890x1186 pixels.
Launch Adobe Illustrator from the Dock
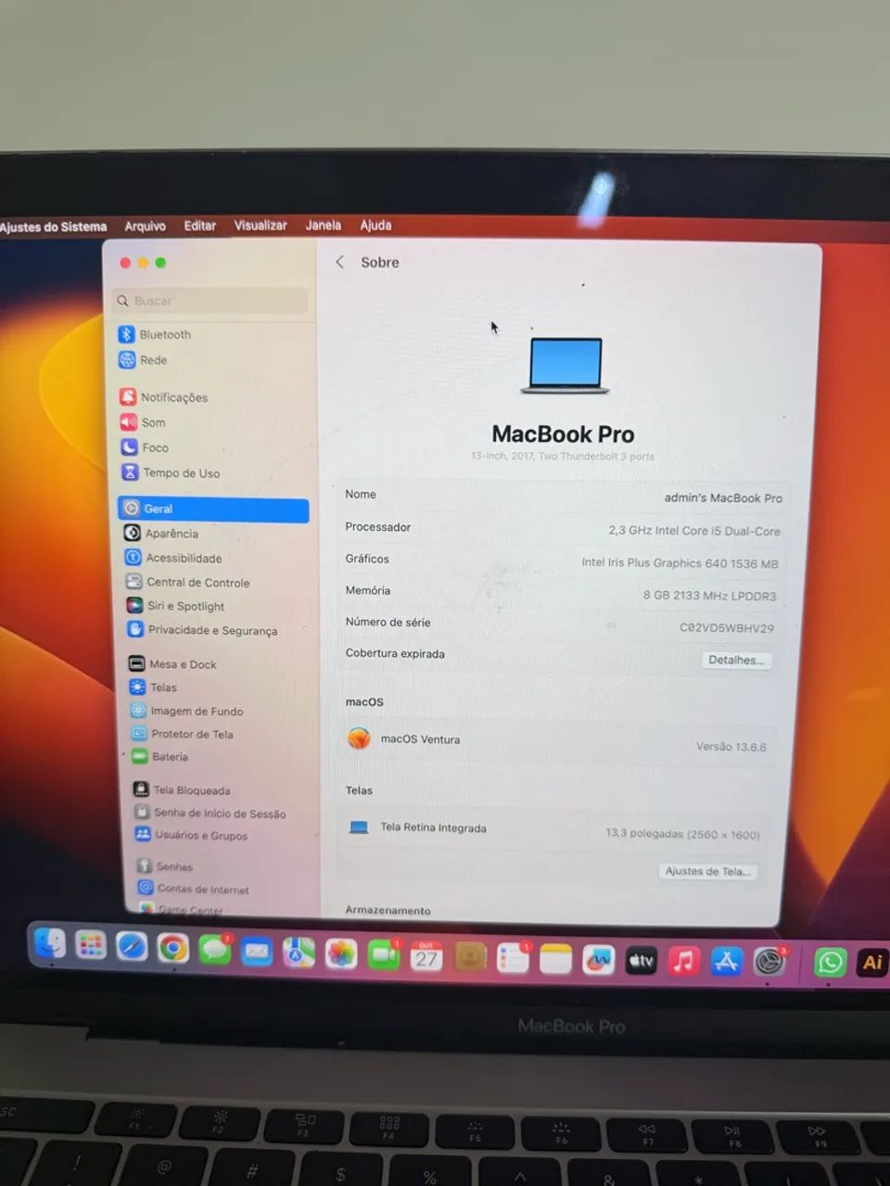(872, 963)
